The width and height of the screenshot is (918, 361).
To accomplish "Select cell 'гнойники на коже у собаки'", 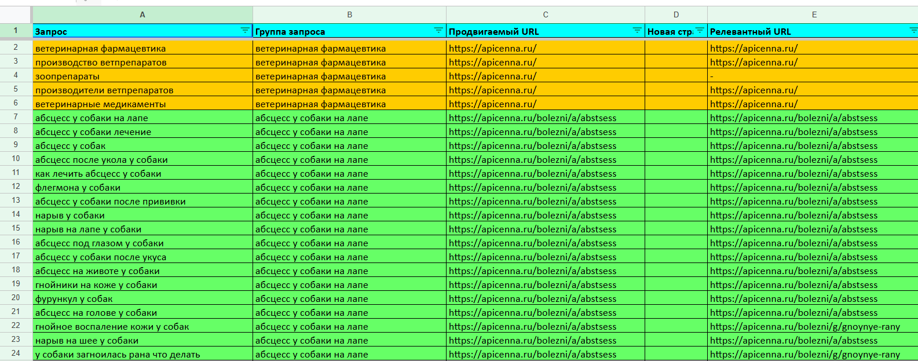I will click(143, 285).
